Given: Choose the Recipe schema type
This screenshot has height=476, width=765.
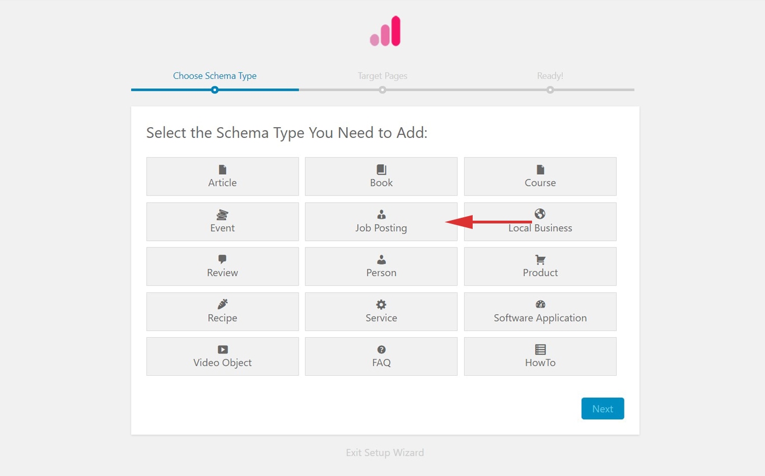Looking at the screenshot, I should tap(222, 311).
